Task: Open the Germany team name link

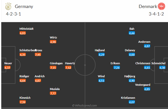Action: (x=24, y=6)
